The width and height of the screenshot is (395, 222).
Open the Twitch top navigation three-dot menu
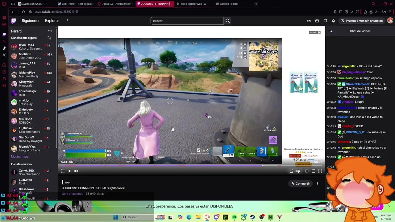(67, 21)
